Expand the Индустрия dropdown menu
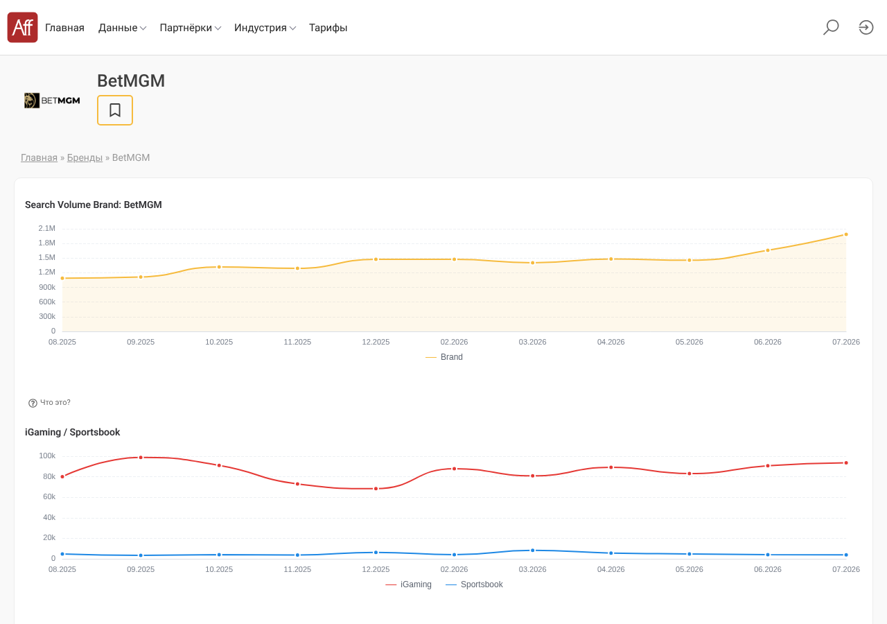Screen dimensions: 887x624 pos(265,28)
